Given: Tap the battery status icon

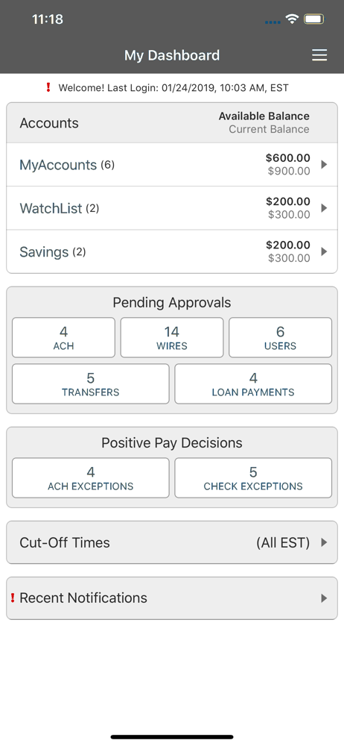Looking at the screenshot, I should coord(314,19).
